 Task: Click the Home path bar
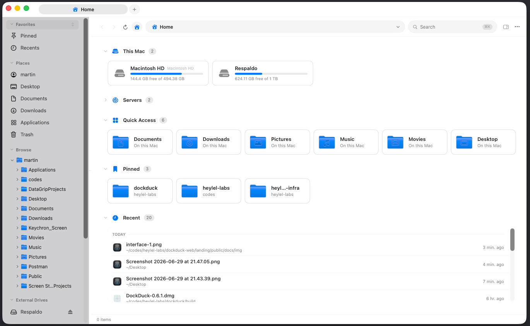[275, 27]
